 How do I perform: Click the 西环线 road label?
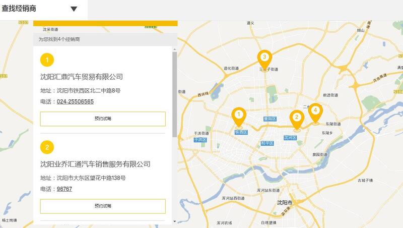point(203,94)
